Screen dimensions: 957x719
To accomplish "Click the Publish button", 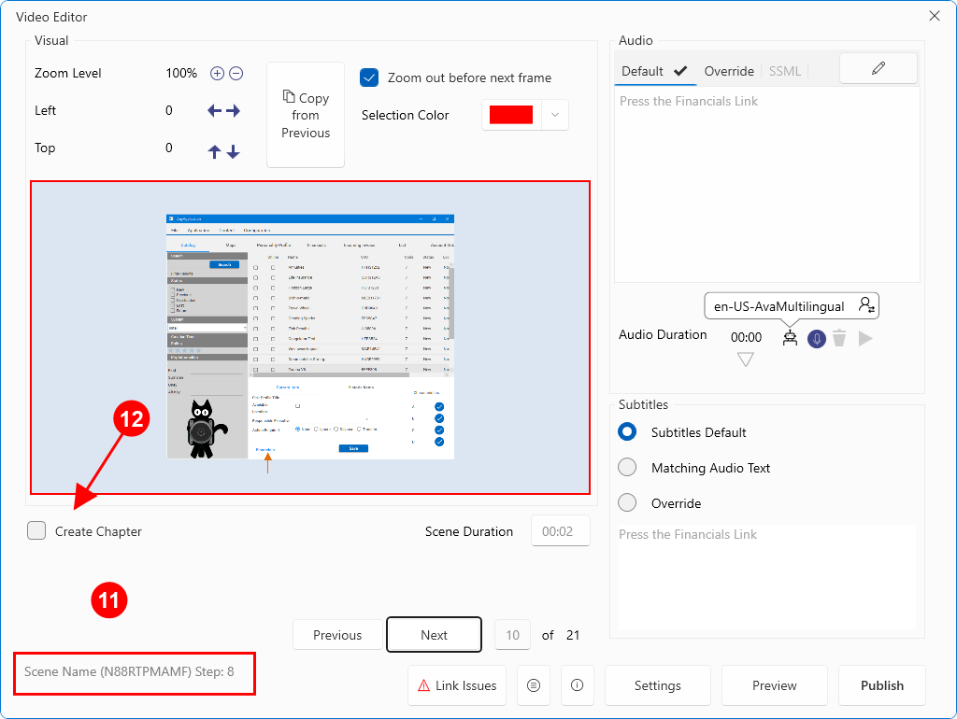I will tap(881, 685).
